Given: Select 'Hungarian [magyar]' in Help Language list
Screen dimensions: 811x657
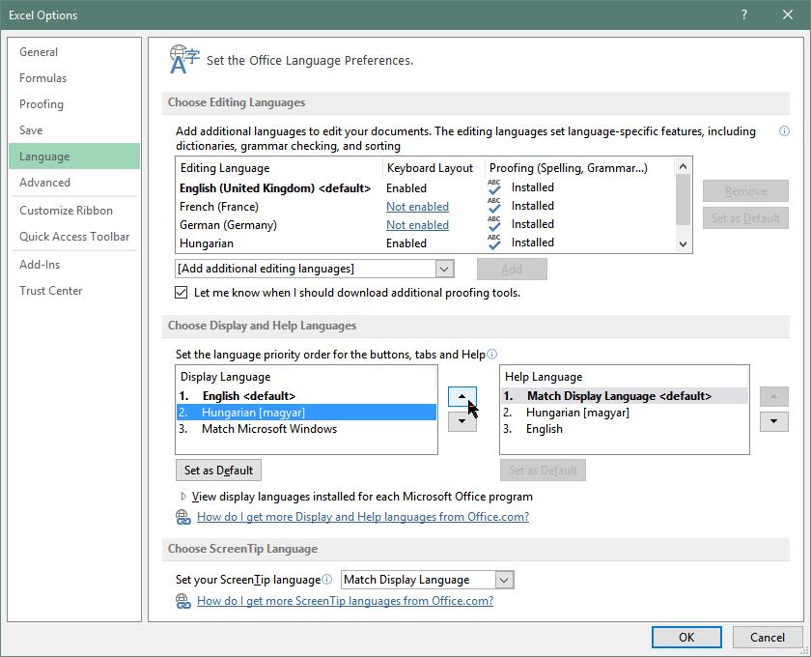Looking at the screenshot, I should click(625, 413).
